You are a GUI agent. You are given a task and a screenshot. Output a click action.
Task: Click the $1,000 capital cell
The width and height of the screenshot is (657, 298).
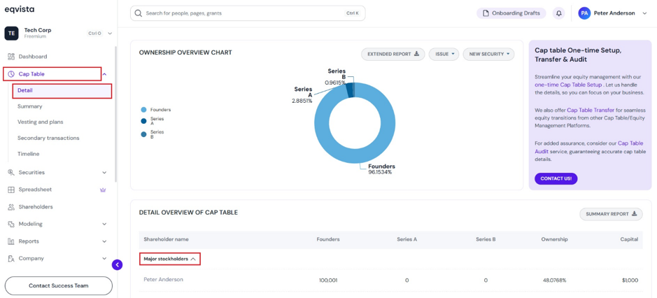click(x=630, y=280)
